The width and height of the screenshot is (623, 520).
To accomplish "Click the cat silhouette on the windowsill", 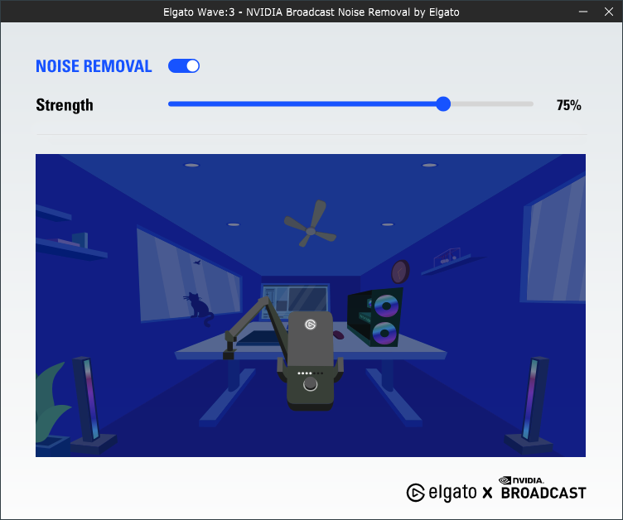I will [x=197, y=306].
